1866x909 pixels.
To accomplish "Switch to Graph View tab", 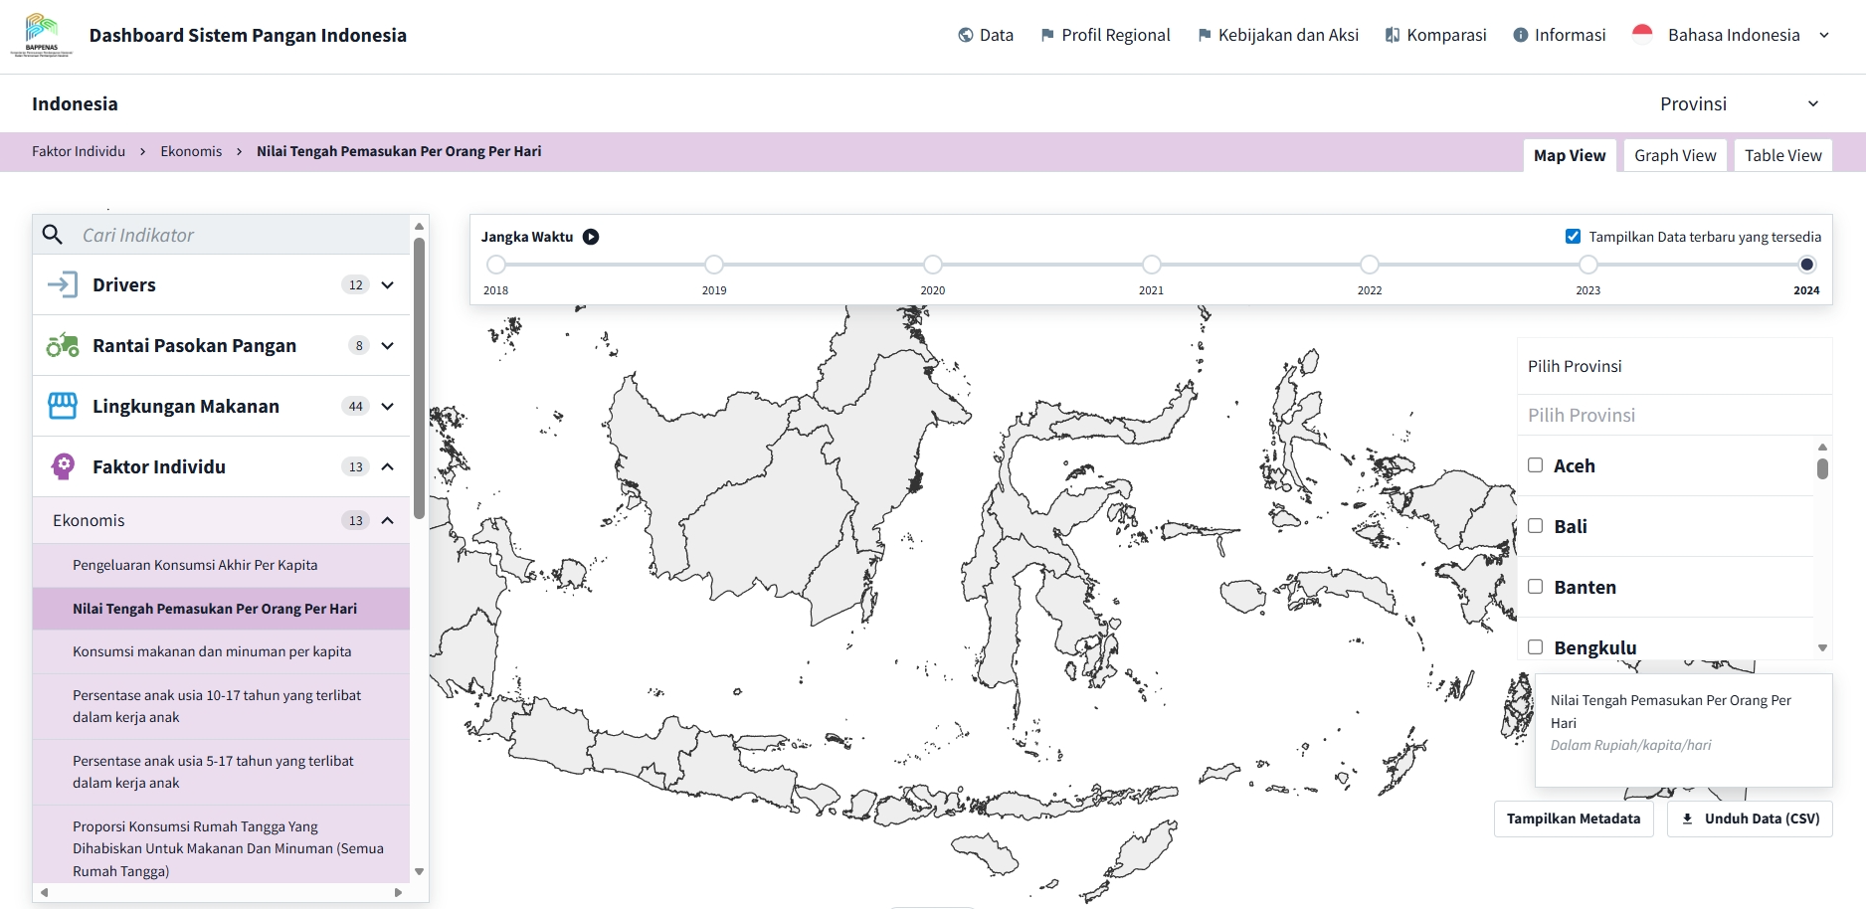I will click(1675, 155).
